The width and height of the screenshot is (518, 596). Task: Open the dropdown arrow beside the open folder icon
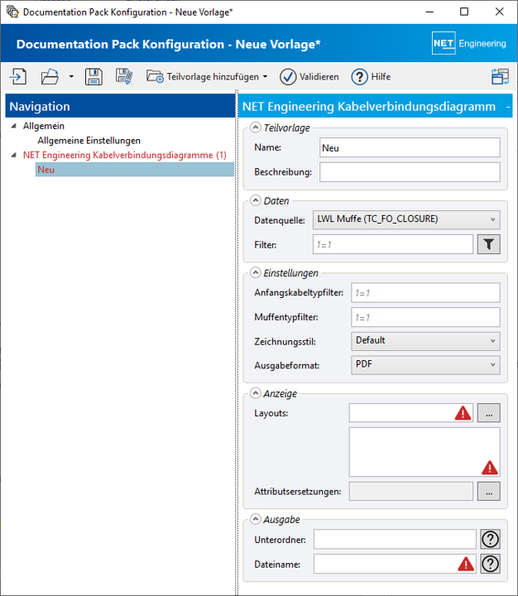coord(71,76)
